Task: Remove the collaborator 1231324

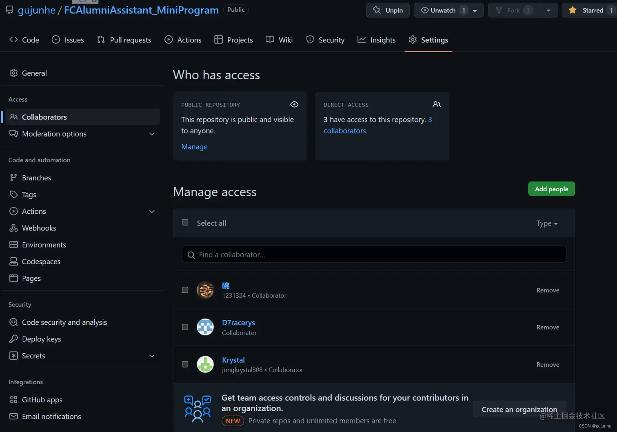Action: (x=548, y=290)
